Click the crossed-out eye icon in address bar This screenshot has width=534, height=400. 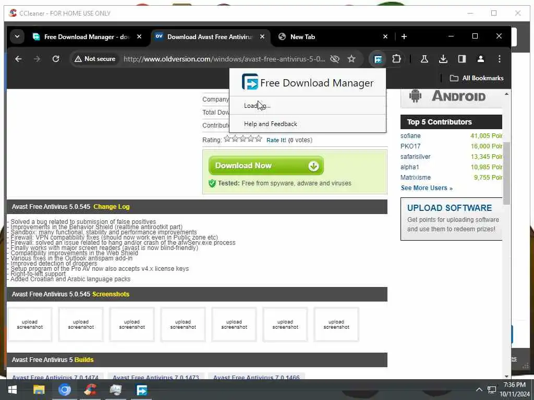click(334, 59)
